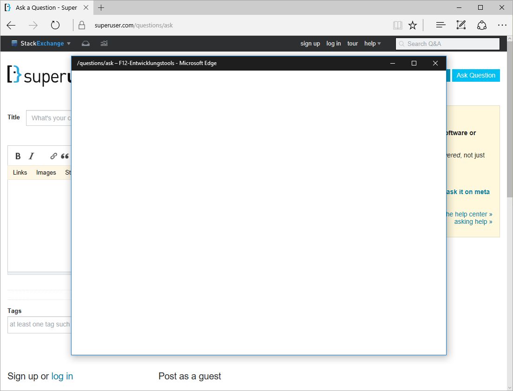Click the Ask Question button

[476, 75]
